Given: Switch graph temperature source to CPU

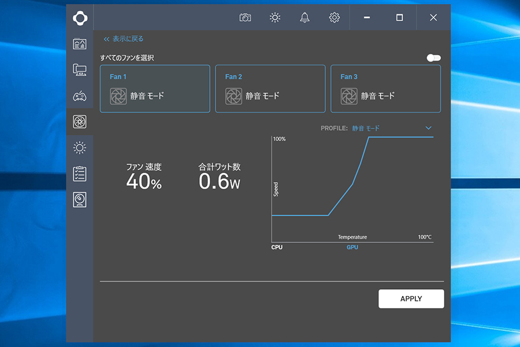Looking at the screenshot, I should pyautogui.click(x=277, y=248).
